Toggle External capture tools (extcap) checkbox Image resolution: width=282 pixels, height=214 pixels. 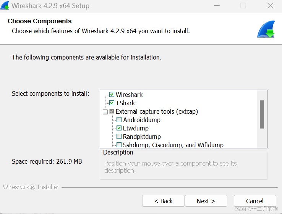[112, 111]
